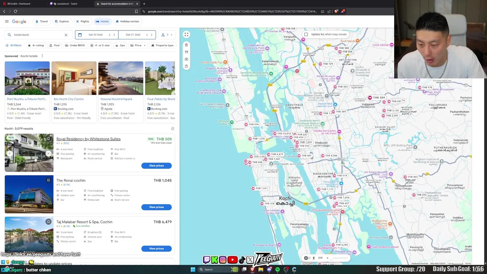
Task: Clear the hotels kochi search text
Action: (x=66, y=35)
